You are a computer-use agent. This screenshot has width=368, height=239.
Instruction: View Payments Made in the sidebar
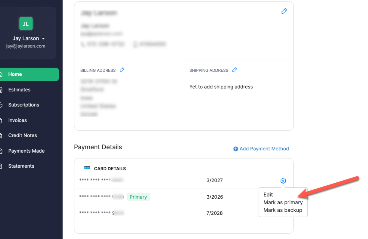tap(26, 151)
